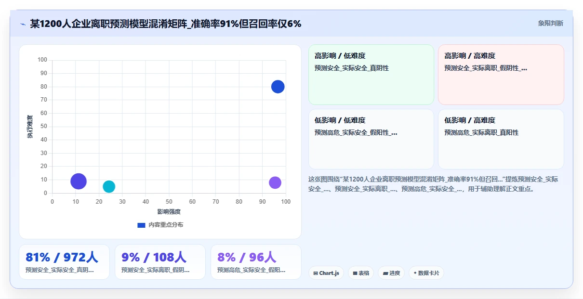Screen dimensions: 583x299
Task: Click the 表格 tag
Action: click(x=361, y=273)
